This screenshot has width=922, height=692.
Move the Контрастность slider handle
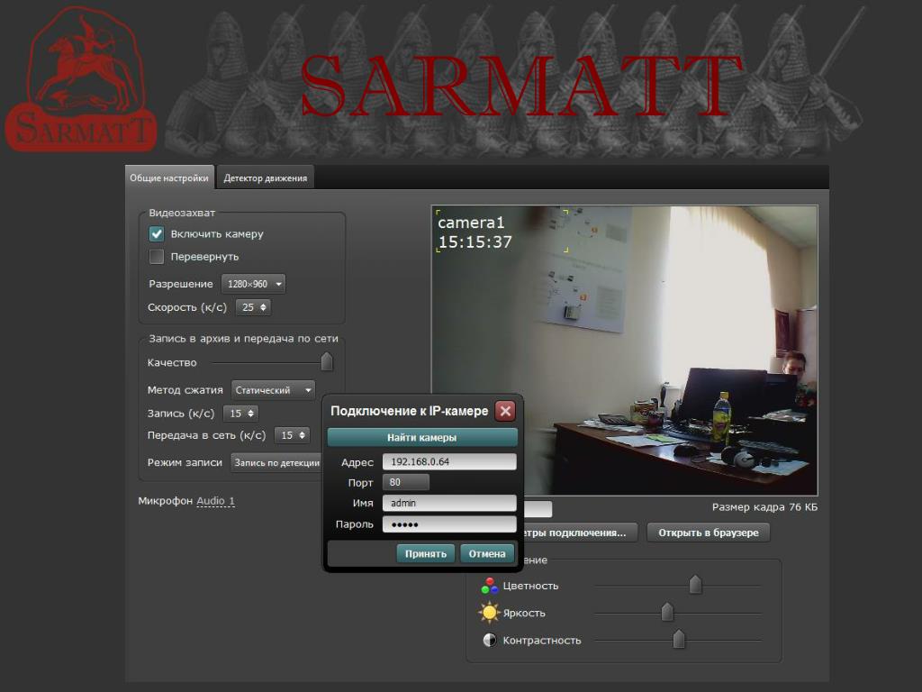(679, 639)
